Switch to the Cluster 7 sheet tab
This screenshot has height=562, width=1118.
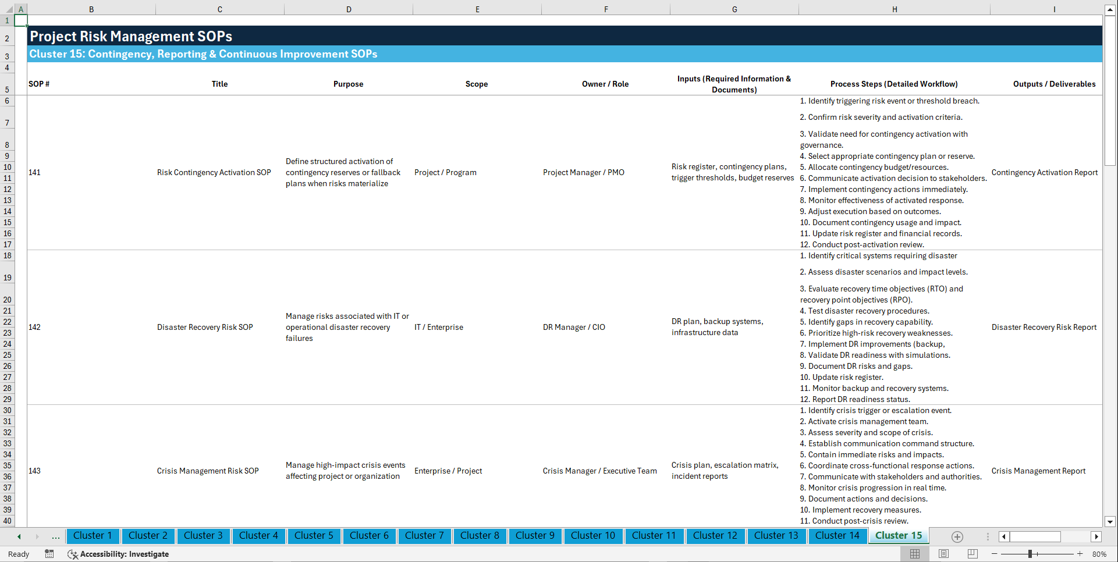pyautogui.click(x=424, y=536)
